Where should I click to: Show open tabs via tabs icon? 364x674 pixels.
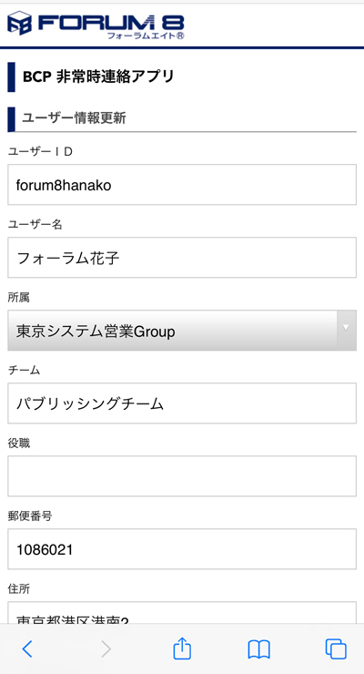point(336,648)
